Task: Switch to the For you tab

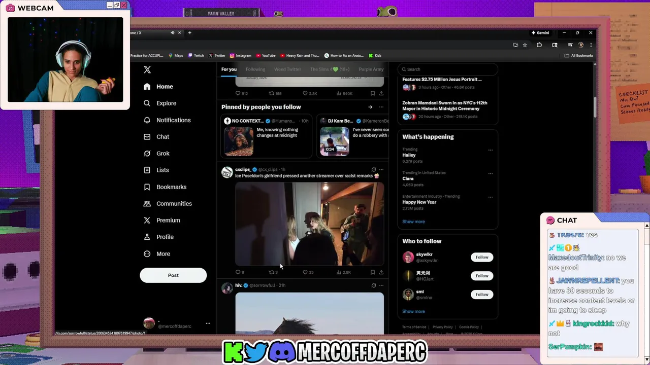Action: click(x=229, y=69)
